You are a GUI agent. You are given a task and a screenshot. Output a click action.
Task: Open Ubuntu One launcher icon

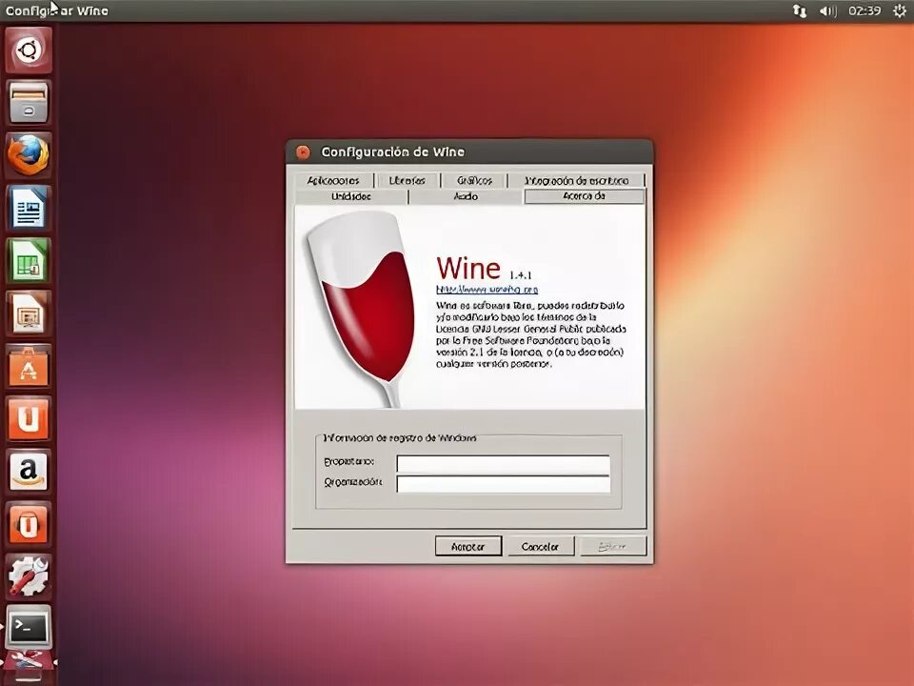[29, 418]
